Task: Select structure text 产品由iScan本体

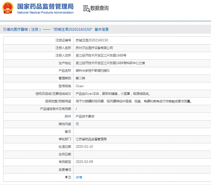Action: tap(87, 93)
